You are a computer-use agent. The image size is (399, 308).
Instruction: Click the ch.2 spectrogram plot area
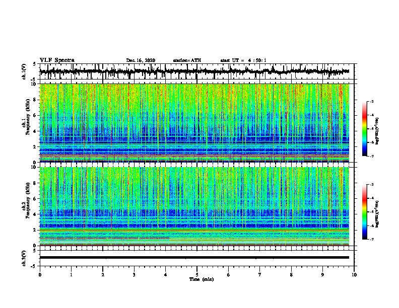[194, 206]
